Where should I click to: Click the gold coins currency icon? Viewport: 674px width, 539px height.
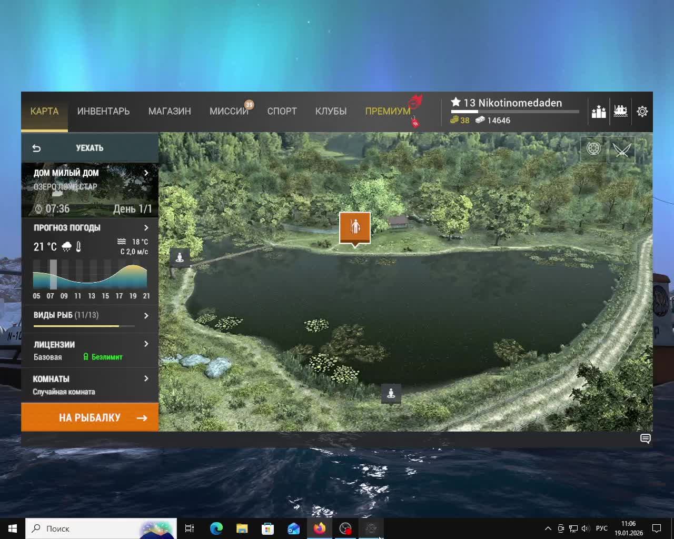(454, 120)
